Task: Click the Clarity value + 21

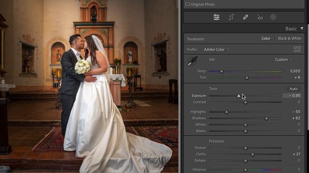Action: point(296,154)
